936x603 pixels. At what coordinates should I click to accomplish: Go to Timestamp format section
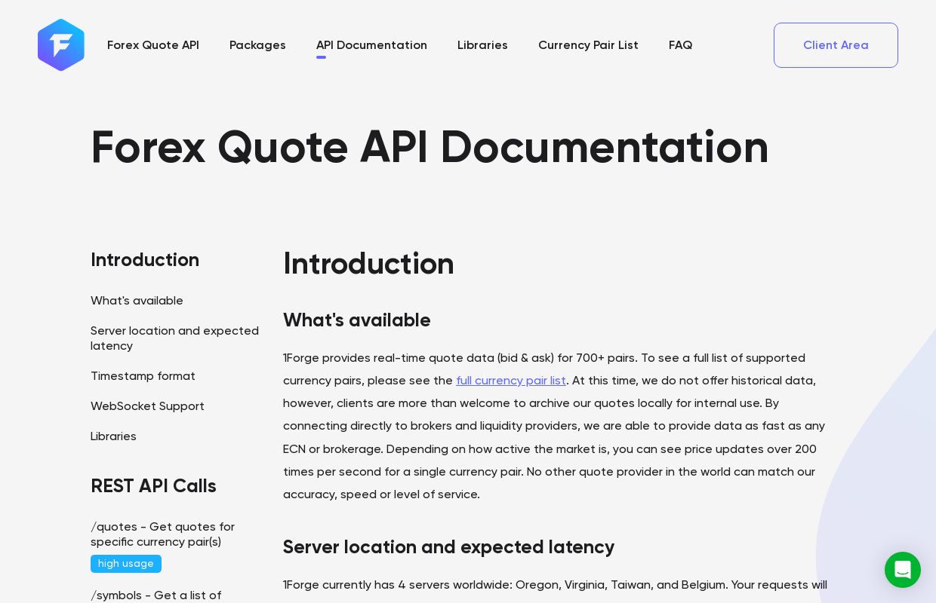click(x=143, y=376)
